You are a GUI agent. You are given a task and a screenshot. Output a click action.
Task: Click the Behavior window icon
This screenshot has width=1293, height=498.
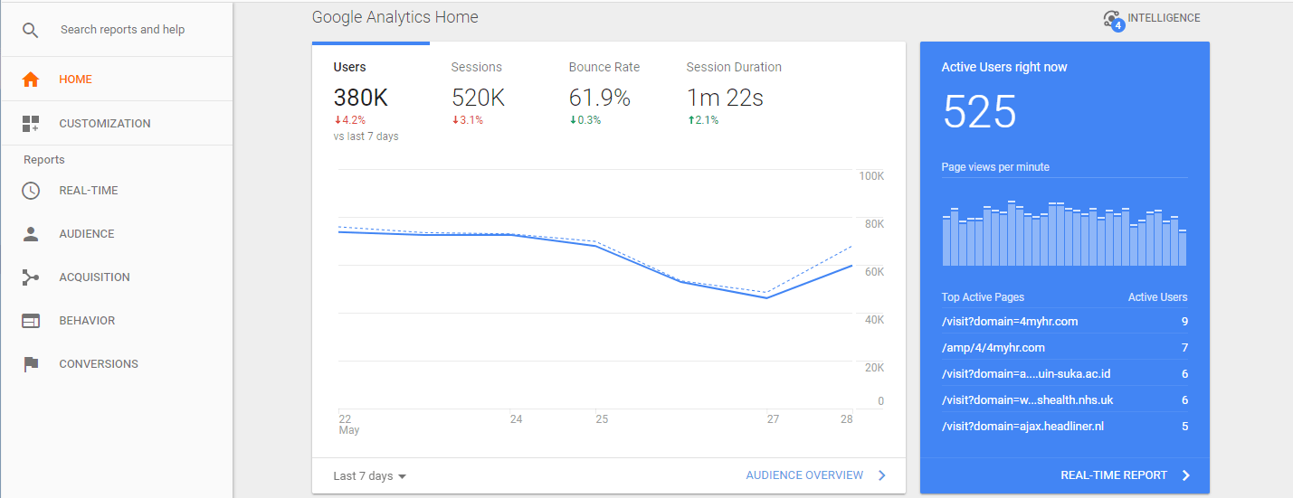pos(31,321)
